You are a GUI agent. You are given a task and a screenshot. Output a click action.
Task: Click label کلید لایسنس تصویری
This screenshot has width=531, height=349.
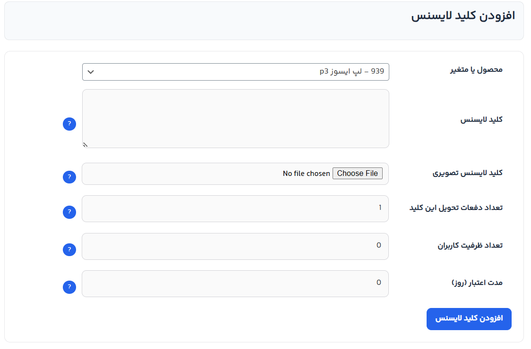[468, 173]
